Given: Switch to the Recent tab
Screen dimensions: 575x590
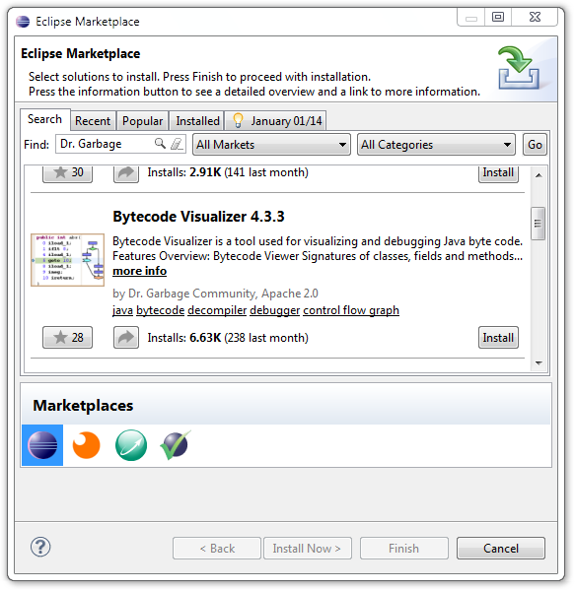Looking at the screenshot, I should [93, 121].
